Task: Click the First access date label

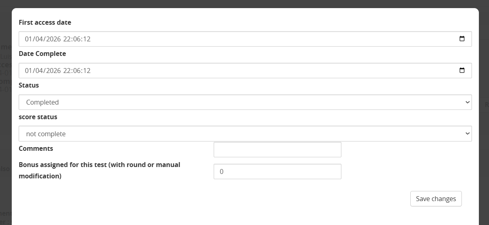Action: [45, 22]
